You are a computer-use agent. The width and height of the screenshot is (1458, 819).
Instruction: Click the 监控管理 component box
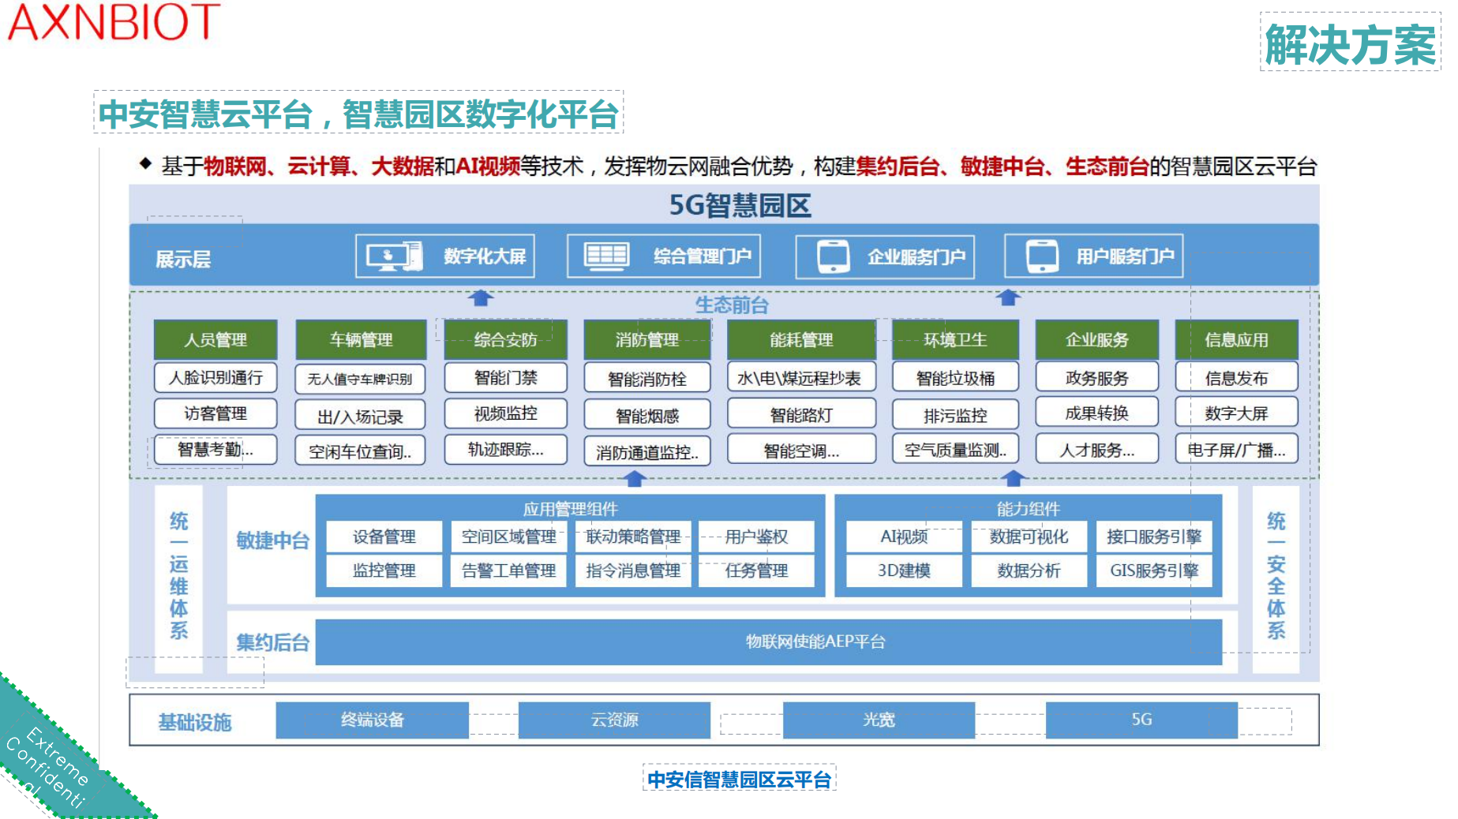click(x=384, y=570)
